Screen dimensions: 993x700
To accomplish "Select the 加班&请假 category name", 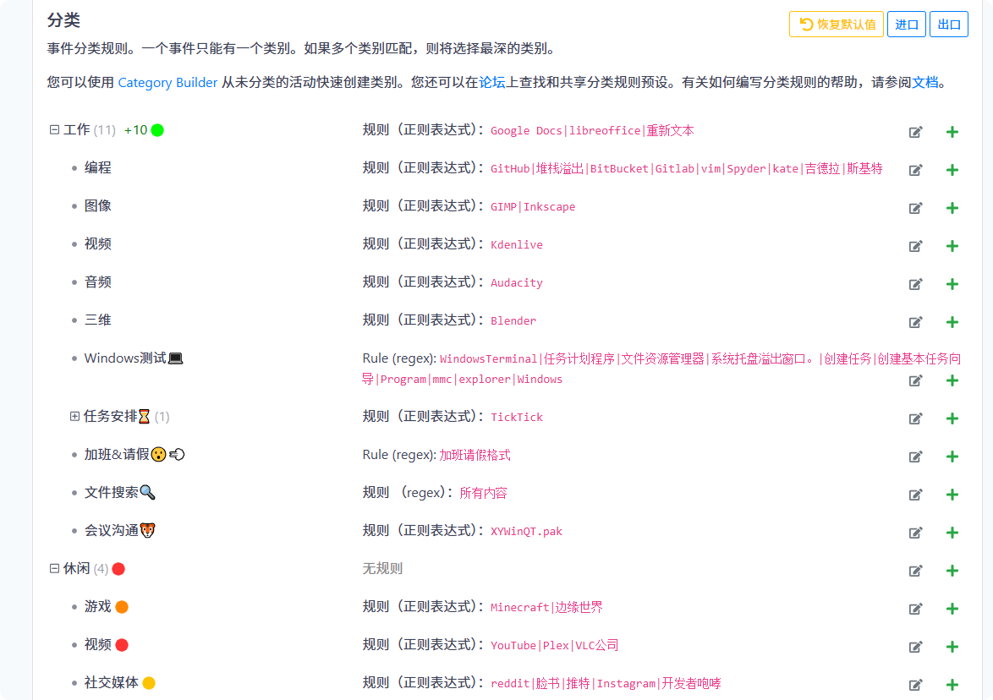I will point(134,455).
